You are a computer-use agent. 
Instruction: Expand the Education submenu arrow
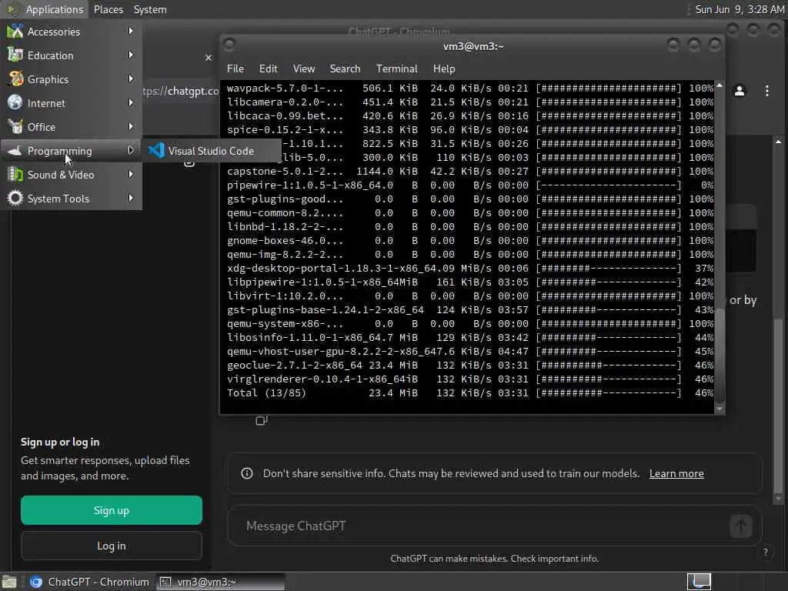[131, 55]
